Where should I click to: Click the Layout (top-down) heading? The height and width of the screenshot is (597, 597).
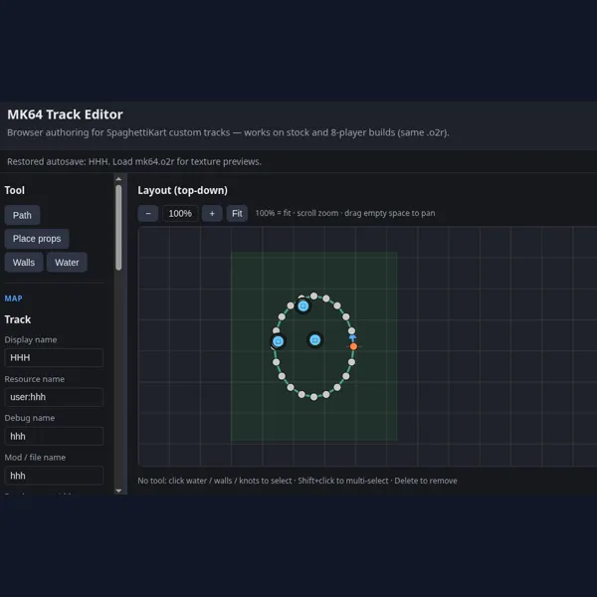[183, 190]
